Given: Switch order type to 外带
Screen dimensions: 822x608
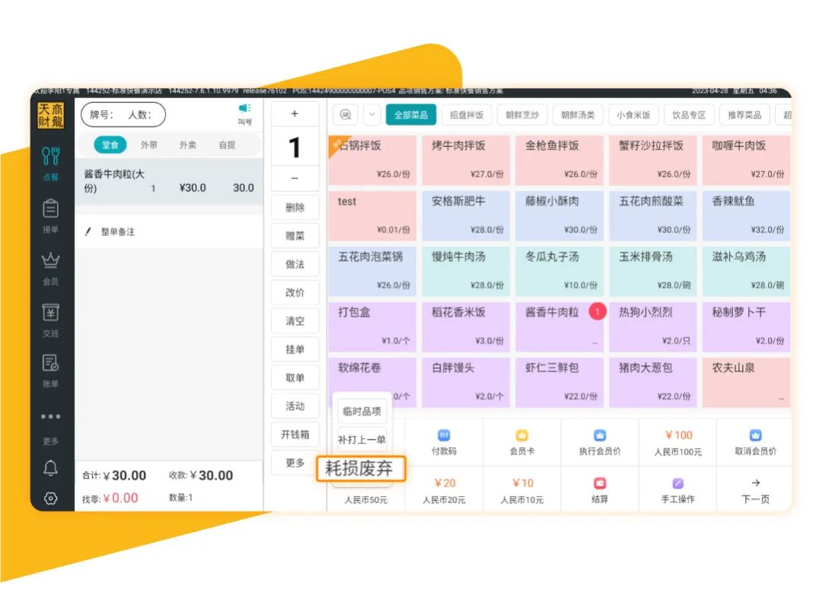Looking at the screenshot, I should (x=149, y=145).
